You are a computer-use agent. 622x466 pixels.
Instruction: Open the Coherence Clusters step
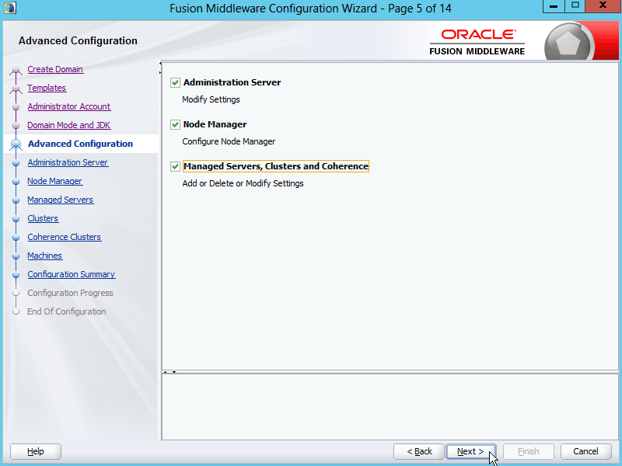pos(64,237)
